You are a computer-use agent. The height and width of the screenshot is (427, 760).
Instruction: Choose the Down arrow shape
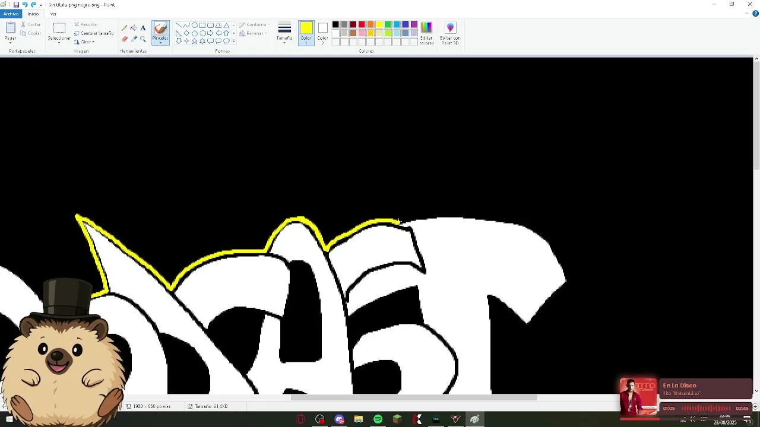point(178,41)
